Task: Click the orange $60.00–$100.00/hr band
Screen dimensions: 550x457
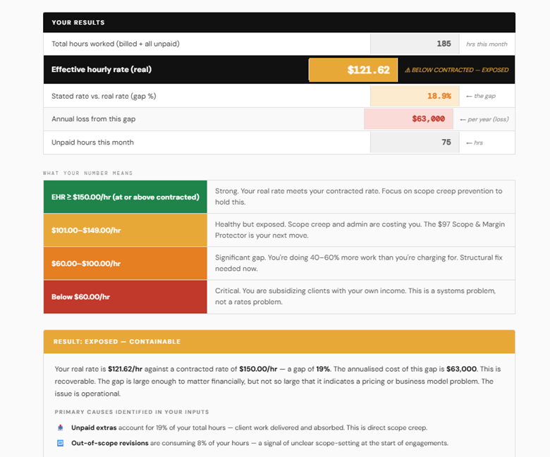Action: 125,263
